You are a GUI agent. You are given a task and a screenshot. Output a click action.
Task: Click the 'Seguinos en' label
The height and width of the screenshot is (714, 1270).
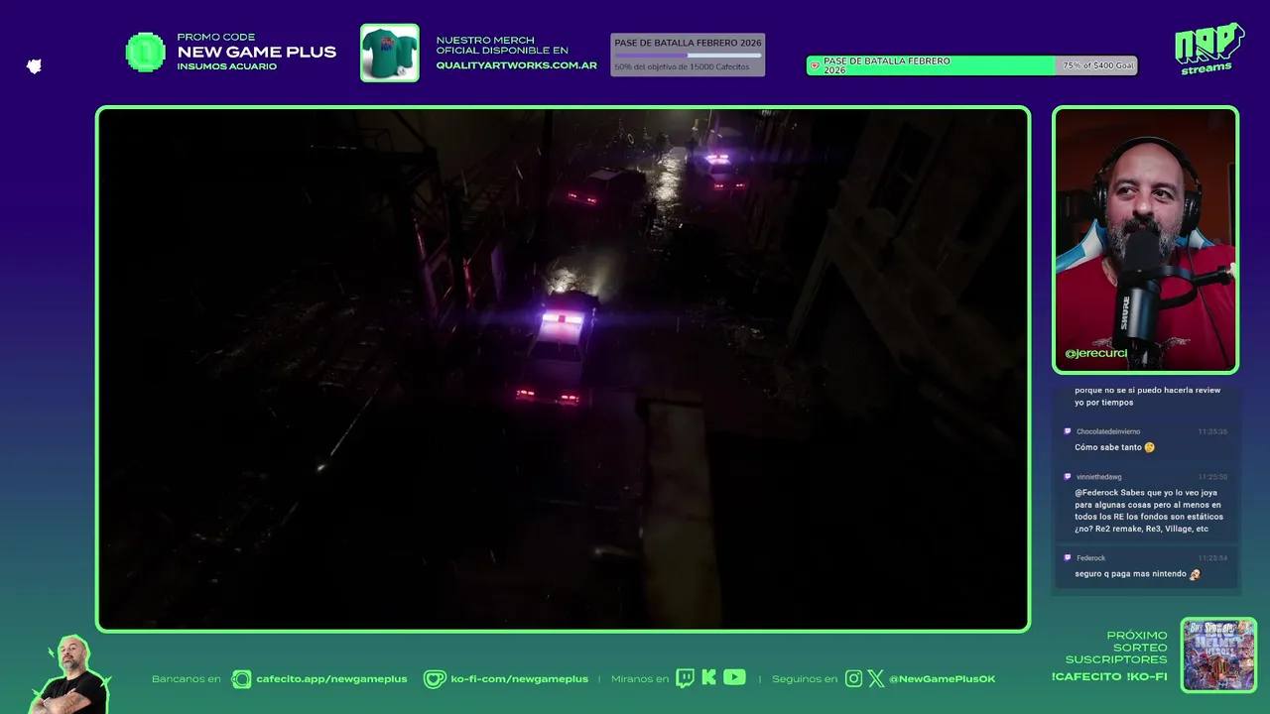(805, 679)
